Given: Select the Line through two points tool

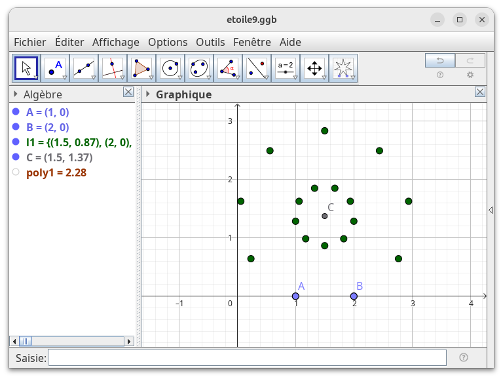Looking at the screenshot, I should point(84,68).
